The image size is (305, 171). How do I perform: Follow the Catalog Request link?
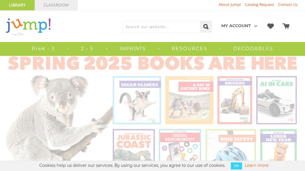click(x=259, y=5)
